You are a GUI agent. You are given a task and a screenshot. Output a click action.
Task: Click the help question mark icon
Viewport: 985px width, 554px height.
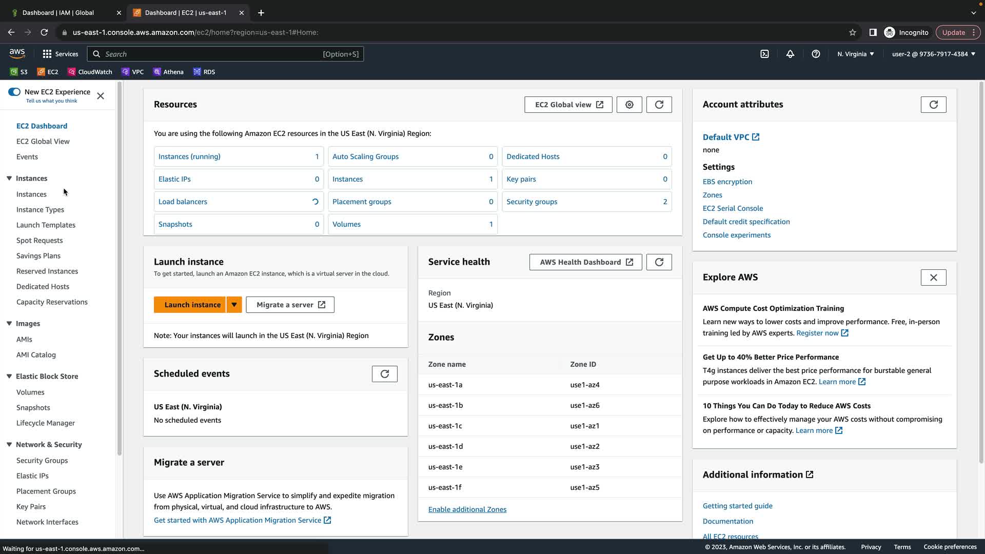(x=816, y=54)
